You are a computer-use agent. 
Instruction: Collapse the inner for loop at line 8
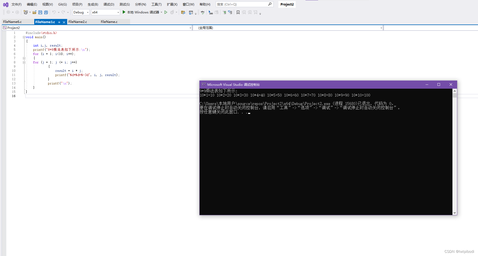click(24, 62)
